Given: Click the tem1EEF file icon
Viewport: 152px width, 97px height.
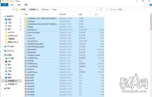Looking at the screenshot, I should [26, 80].
